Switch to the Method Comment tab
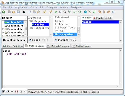Viewport: 125px width, 96px height. 58,46
